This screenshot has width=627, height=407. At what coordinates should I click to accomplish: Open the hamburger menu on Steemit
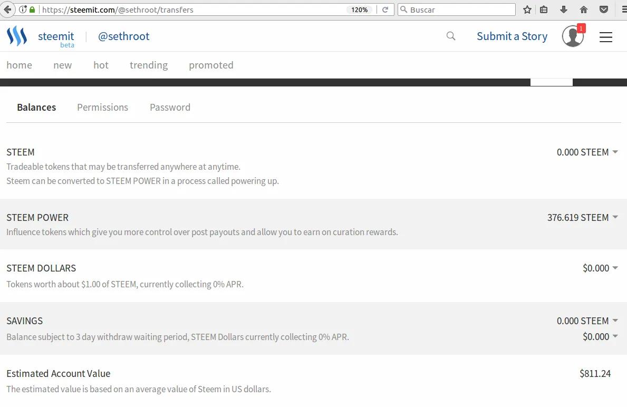[x=606, y=37]
